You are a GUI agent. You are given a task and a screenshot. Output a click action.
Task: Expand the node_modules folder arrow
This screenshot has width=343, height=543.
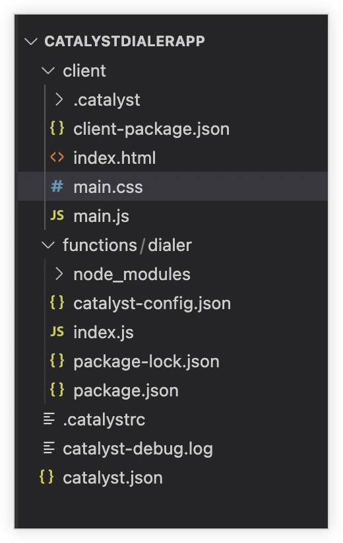[x=59, y=274]
